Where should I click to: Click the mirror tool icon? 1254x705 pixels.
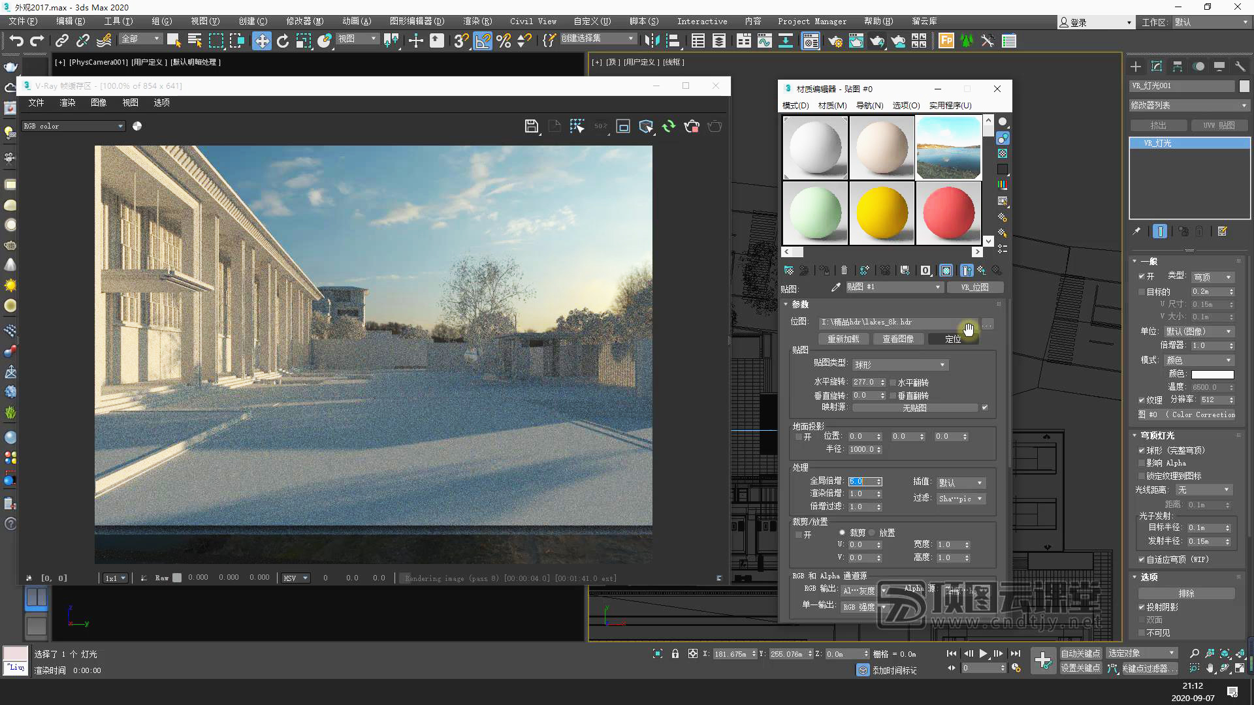pyautogui.click(x=651, y=40)
